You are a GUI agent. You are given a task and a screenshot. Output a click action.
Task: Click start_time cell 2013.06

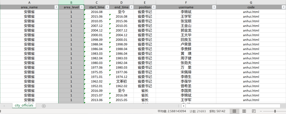click(97, 100)
